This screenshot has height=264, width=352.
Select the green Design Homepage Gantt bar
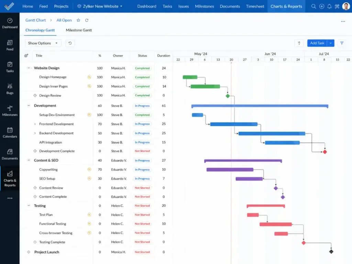[x=190, y=77]
